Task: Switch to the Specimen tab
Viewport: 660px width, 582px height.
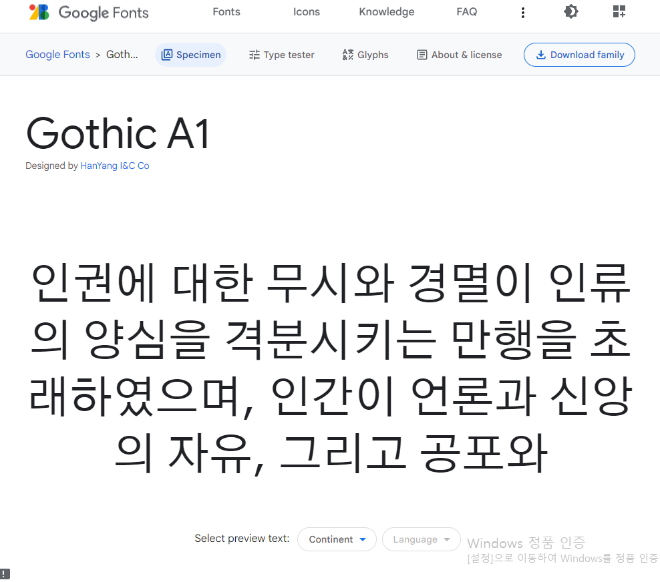Action: [190, 55]
